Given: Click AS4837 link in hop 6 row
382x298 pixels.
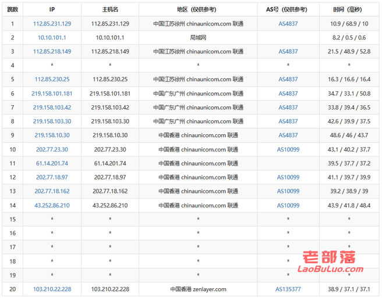Looking at the screenshot, I should click(288, 94).
